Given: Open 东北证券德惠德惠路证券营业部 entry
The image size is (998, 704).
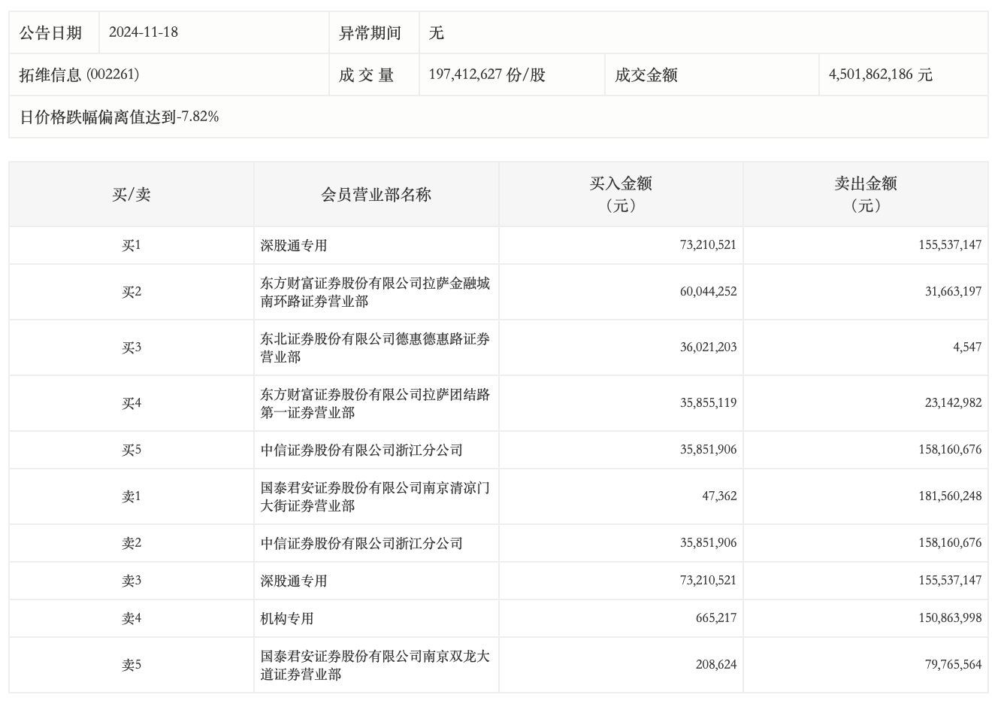Looking at the screenshot, I should (x=375, y=347).
